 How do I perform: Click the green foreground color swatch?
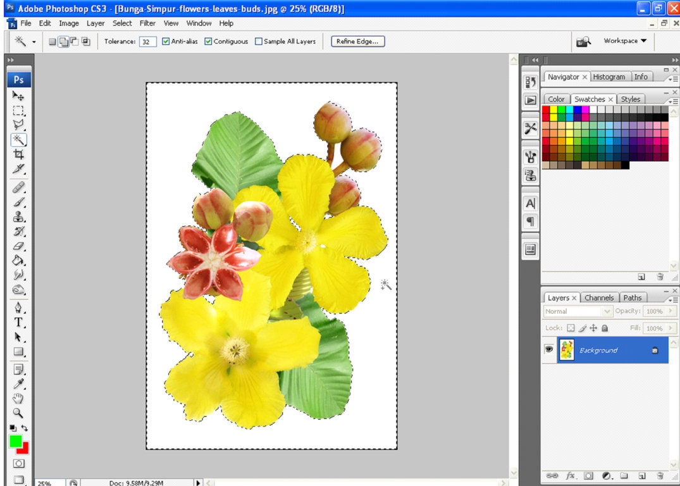15,441
